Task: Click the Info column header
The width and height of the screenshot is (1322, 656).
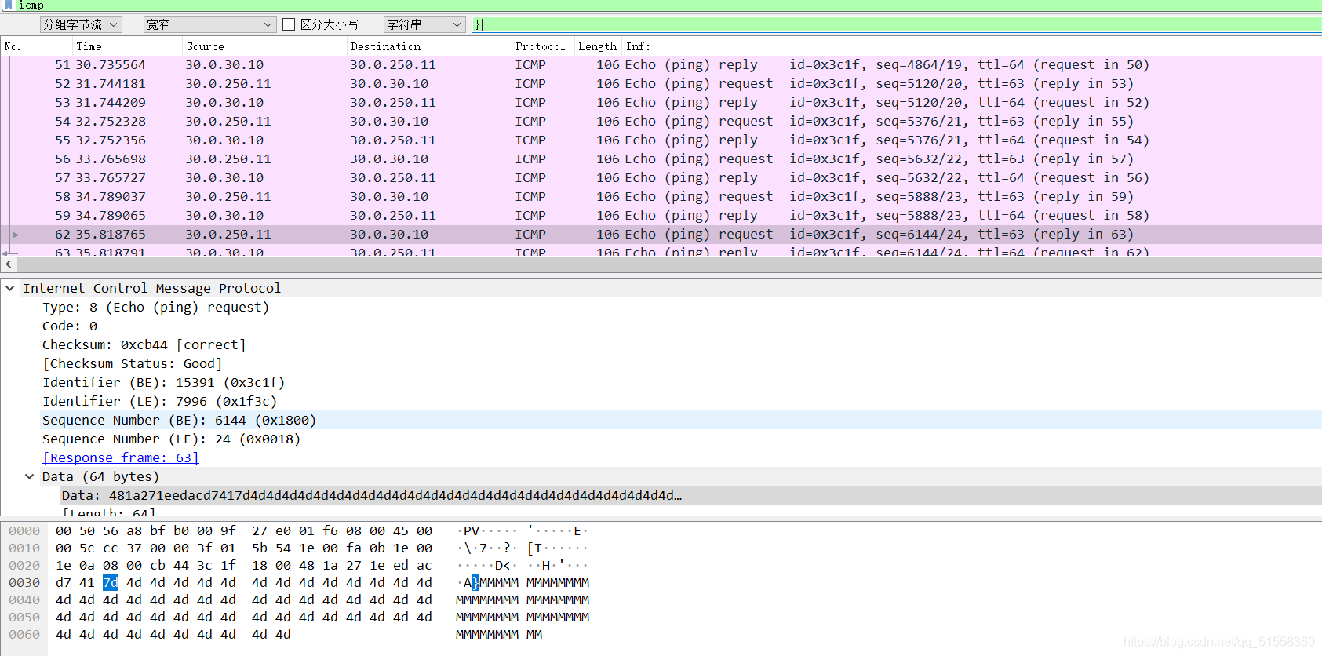Action: click(x=971, y=46)
